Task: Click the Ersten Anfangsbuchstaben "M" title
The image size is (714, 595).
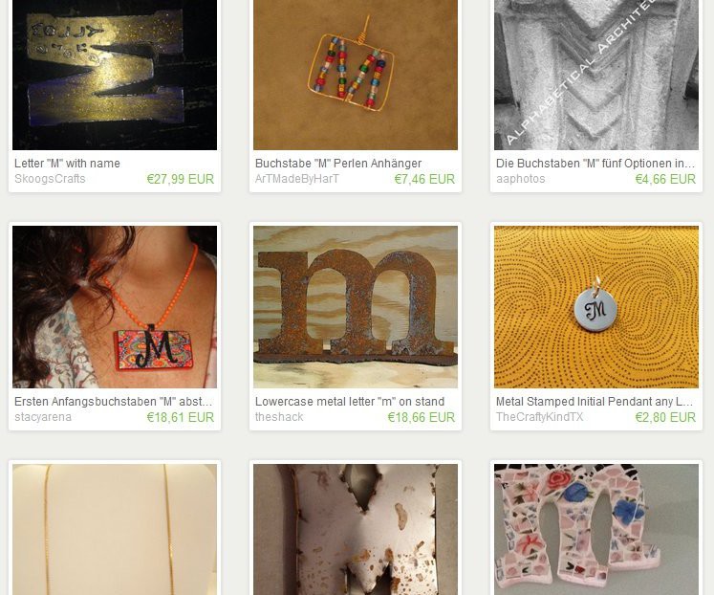Action: coord(114,402)
